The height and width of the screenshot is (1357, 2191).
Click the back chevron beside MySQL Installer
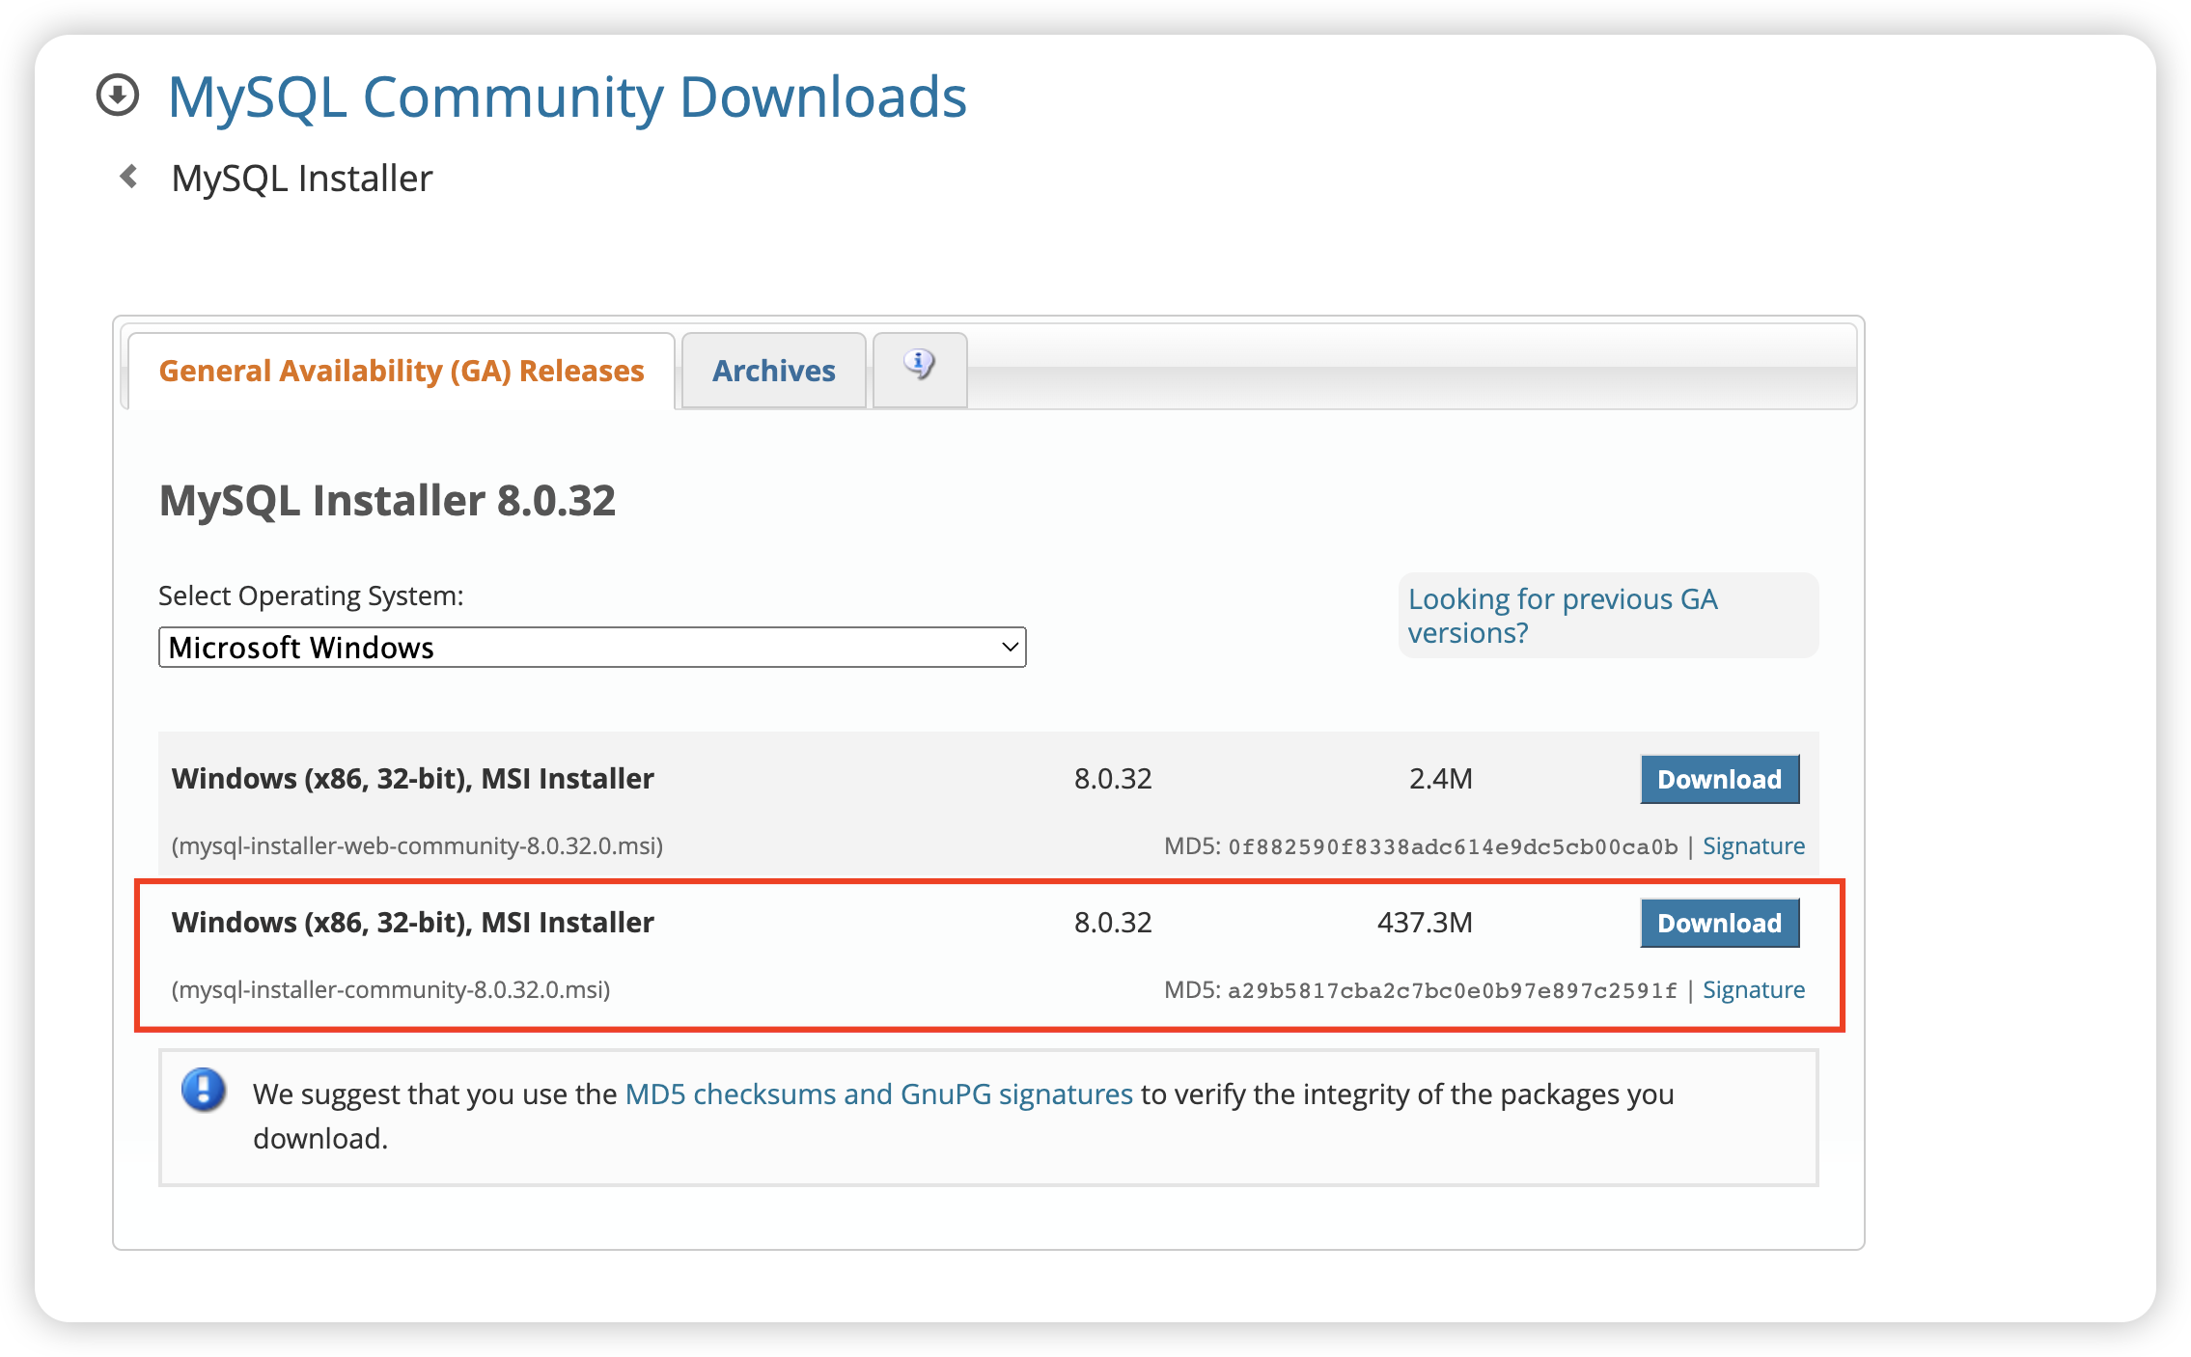point(128,177)
